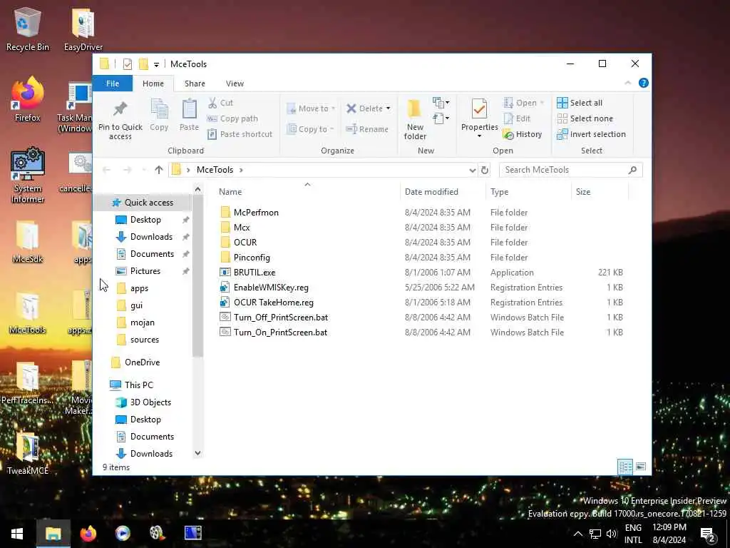This screenshot has width=730, height=548.
Task: Select This PC in navigation pane
Action: pos(139,385)
